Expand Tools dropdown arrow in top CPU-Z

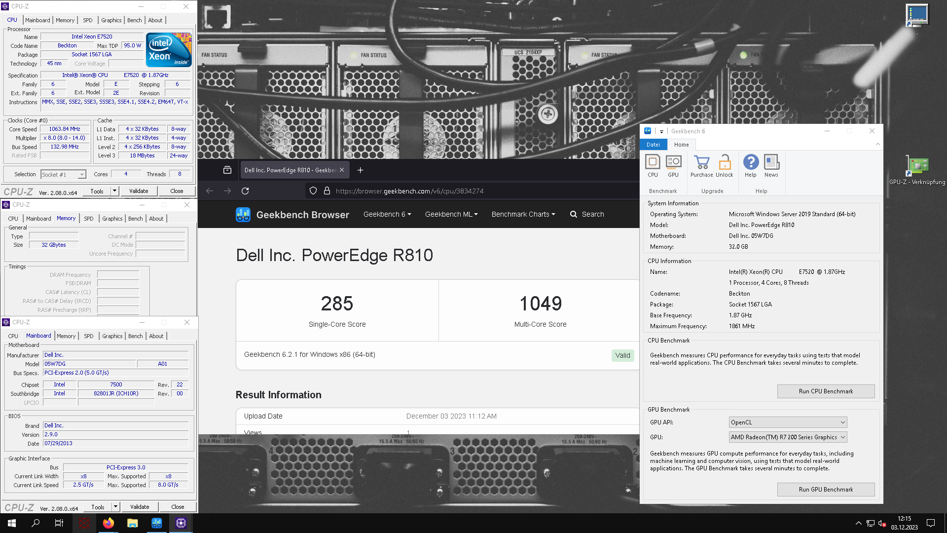[x=115, y=191]
